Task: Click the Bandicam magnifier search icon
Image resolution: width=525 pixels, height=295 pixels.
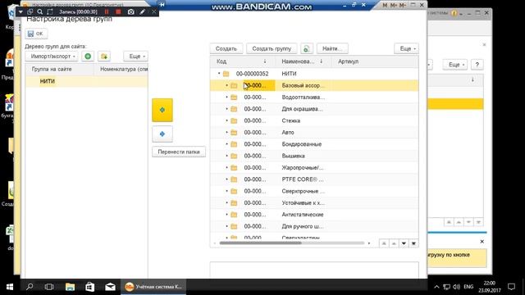Action: click(40, 11)
